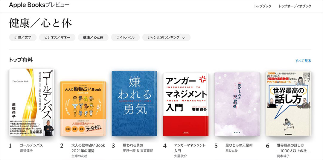Click the トップ有料 section heading
This screenshot has width=323, height=160.
tap(21, 60)
